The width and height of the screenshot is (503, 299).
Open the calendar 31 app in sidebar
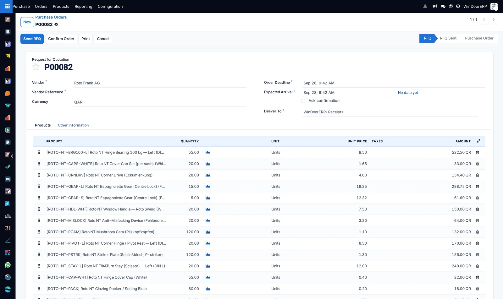pyautogui.click(x=8, y=228)
